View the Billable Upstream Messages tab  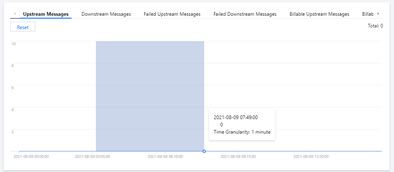point(319,14)
